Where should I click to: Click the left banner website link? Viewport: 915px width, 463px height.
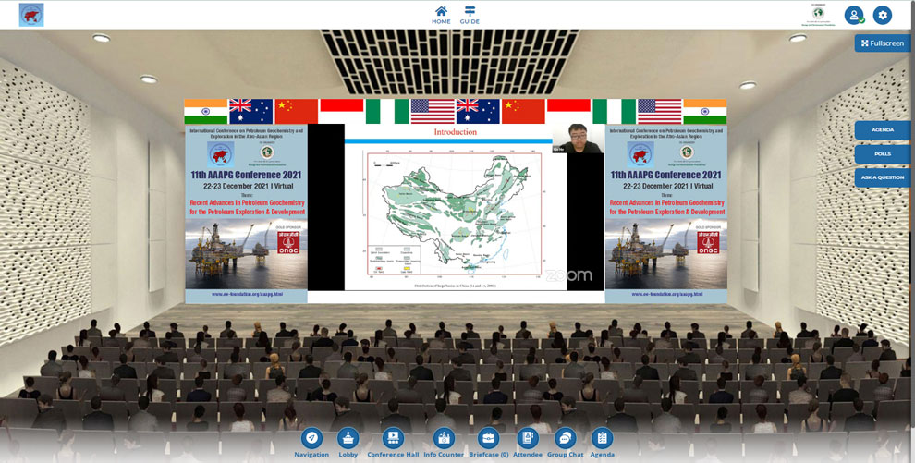click(247, 294)
